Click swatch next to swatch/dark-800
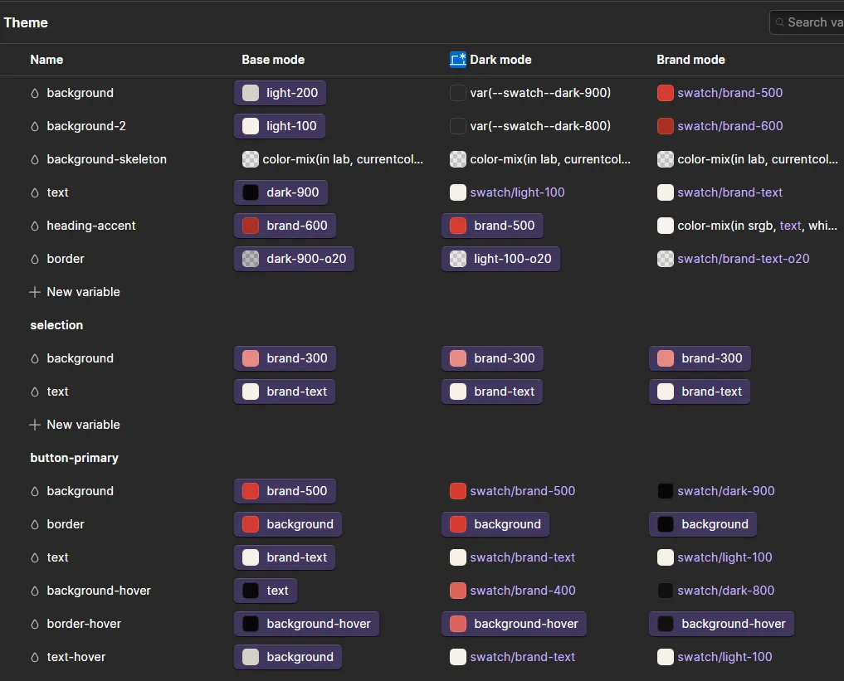 666,591
